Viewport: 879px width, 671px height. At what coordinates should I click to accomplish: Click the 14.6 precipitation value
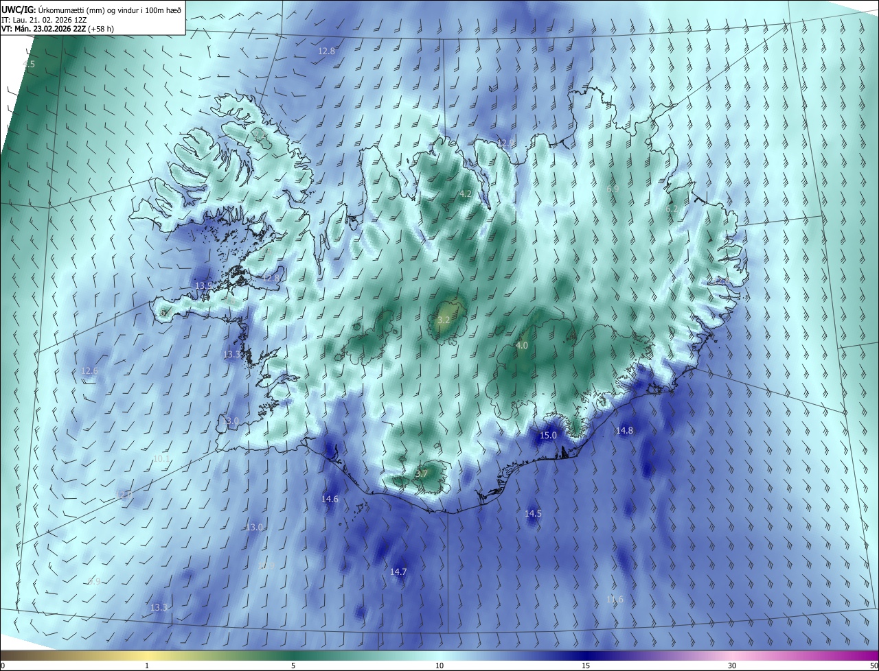[x=330, y=499]
